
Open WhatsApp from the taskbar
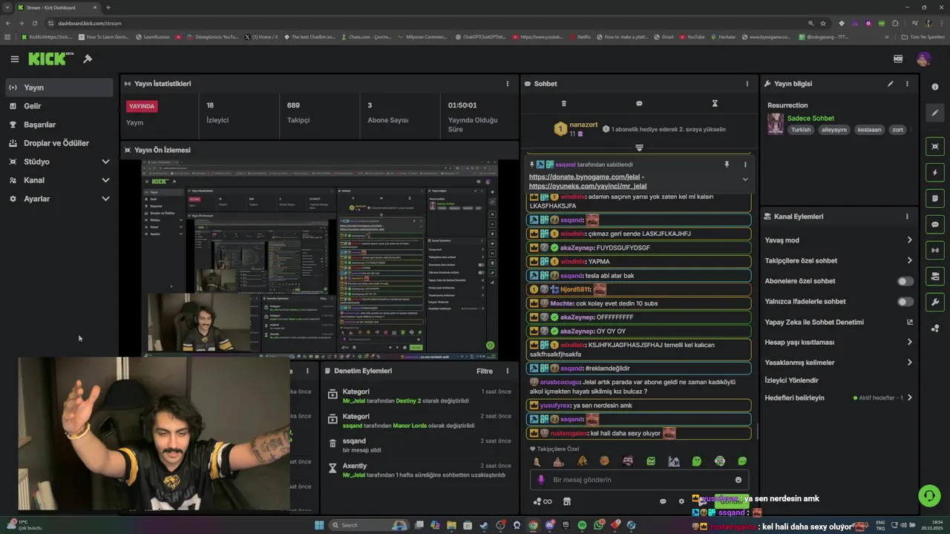coord(598,525)
